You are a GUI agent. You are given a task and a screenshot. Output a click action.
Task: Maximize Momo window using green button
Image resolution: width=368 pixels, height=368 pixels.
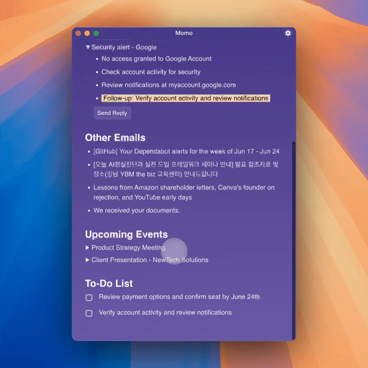pos(96,33)
